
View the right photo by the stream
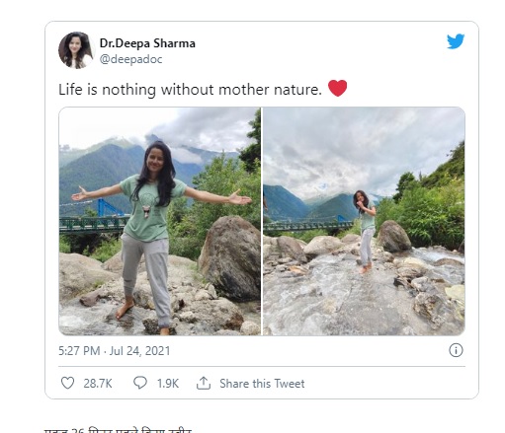click(x=364, y=221)
